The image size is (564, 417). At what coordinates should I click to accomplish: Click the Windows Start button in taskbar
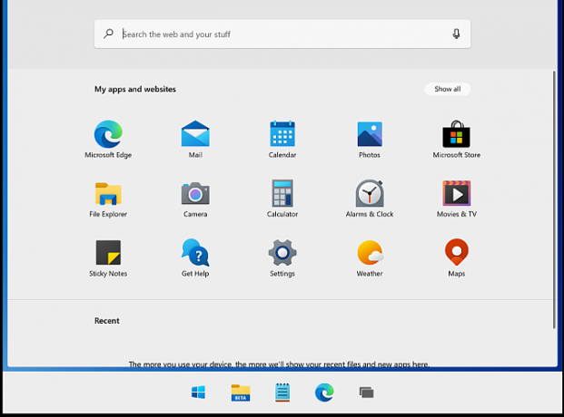click(198, 393)
